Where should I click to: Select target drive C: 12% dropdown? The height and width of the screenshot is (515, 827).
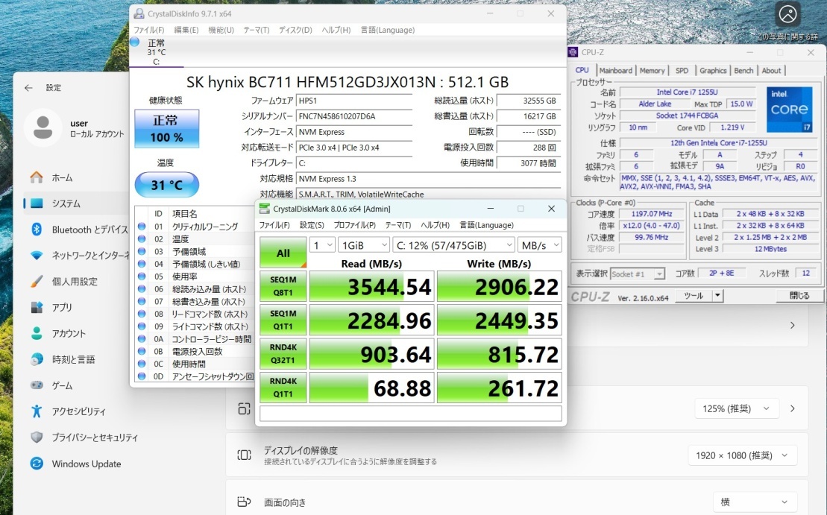point(454,244)
